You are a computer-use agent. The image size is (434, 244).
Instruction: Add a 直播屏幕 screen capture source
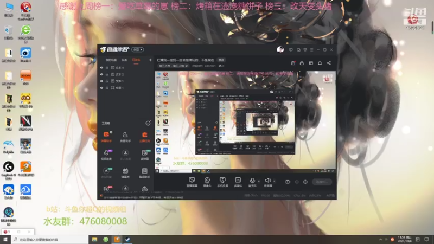[x=192, y=182]
